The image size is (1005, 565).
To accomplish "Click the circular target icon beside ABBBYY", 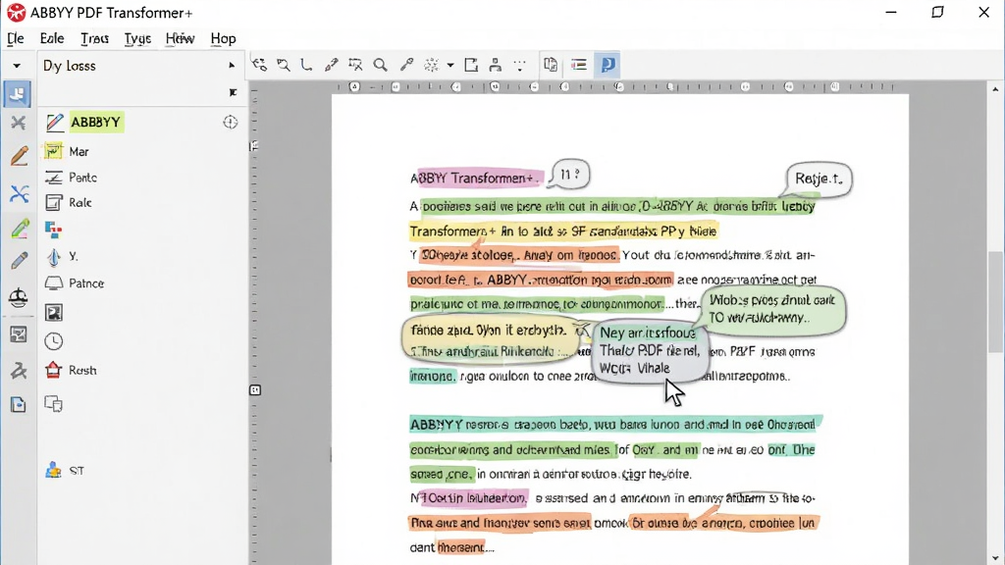I will pyautogui.click(x=230, y=122).
